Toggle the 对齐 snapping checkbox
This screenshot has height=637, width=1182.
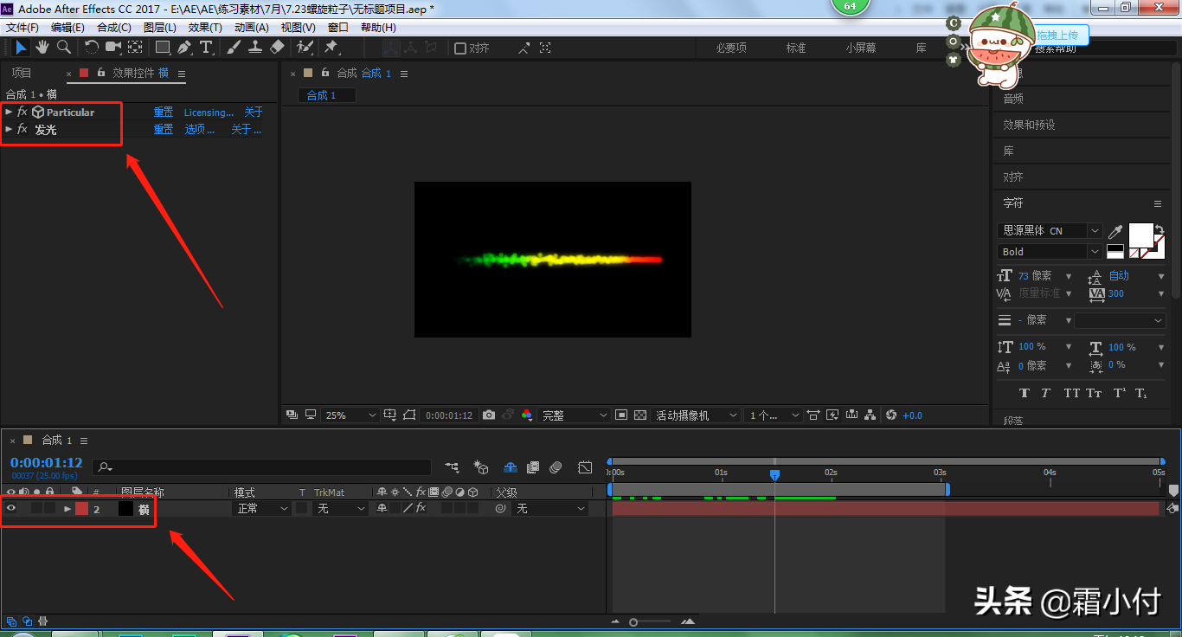[460, 48]
